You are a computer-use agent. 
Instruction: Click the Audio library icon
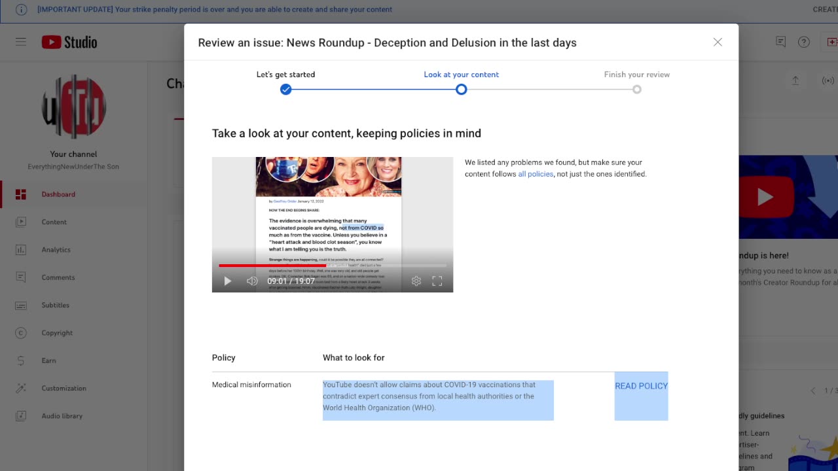(x=21, y=415)
